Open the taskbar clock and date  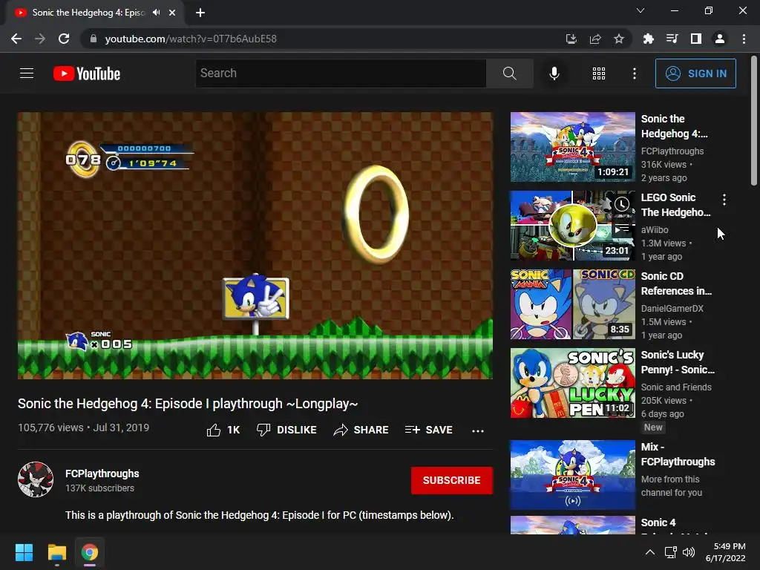[726, 552]
